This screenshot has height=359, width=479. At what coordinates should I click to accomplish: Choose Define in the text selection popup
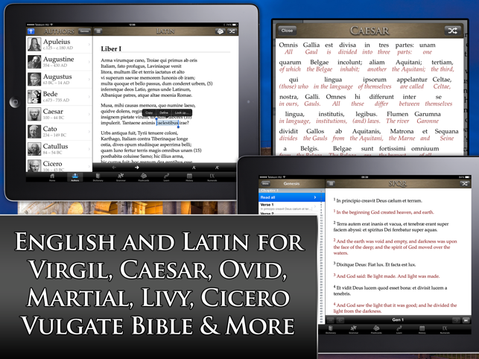click(164, 112)
